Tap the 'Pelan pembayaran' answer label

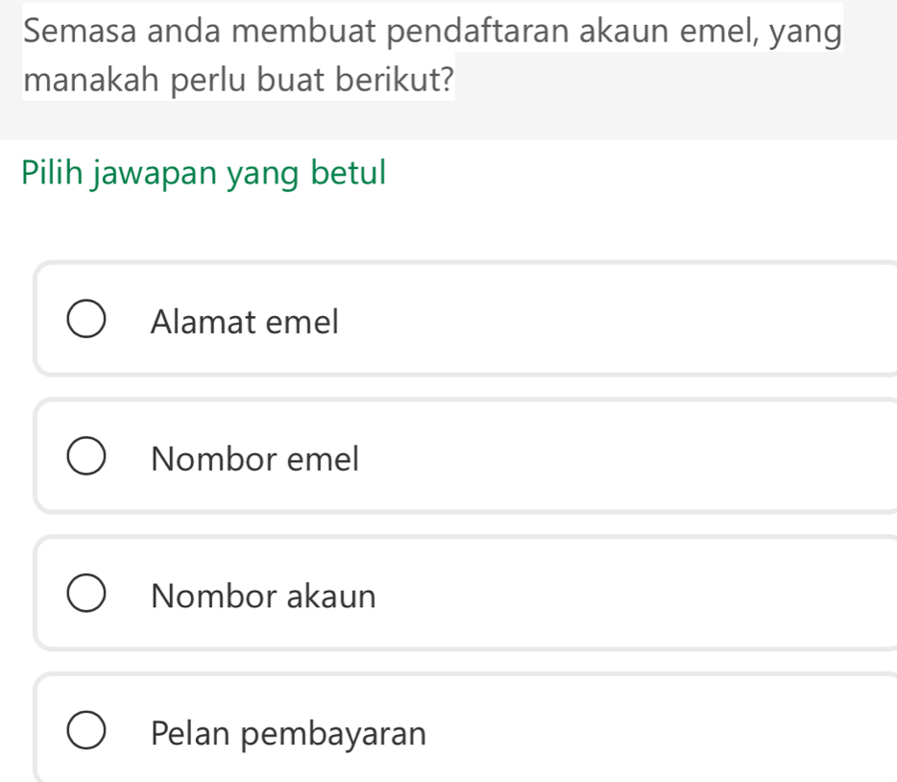(288, 734)
